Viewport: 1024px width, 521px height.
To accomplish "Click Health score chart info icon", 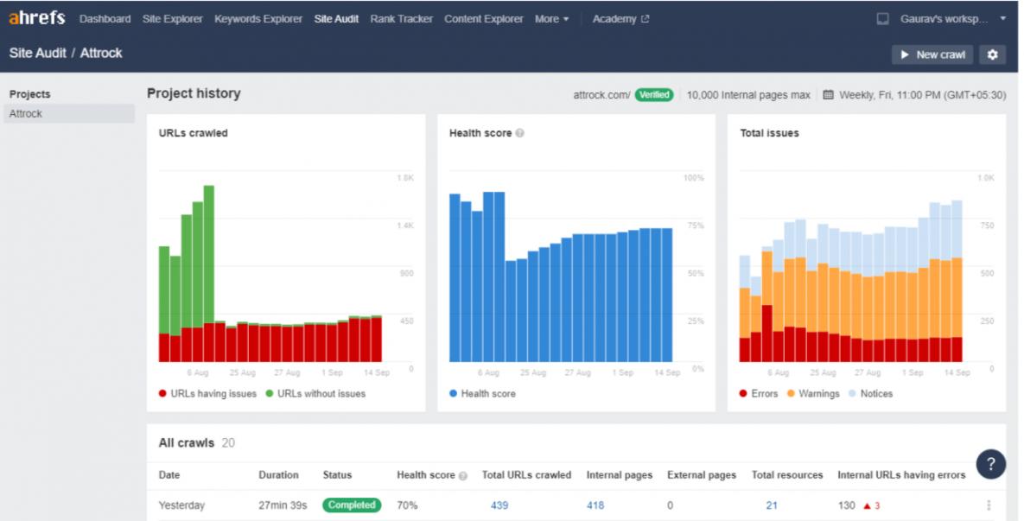I will [x=520, y=134].
